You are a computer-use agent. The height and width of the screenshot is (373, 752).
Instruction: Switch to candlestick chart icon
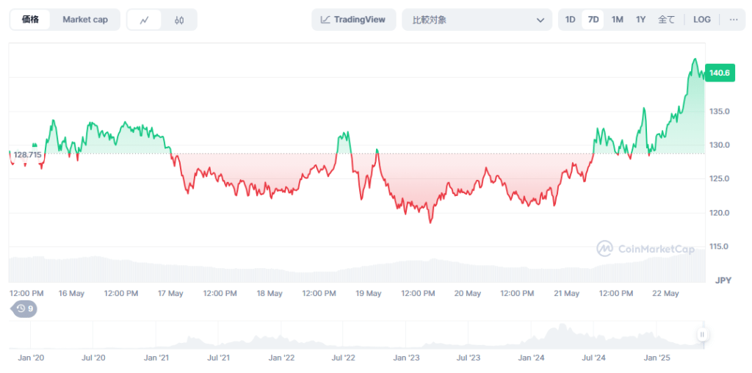[x=179, y=20]
